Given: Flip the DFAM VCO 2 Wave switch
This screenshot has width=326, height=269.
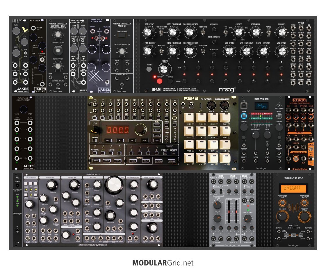Looking at the screenshot, I should [x=203, y=51].
